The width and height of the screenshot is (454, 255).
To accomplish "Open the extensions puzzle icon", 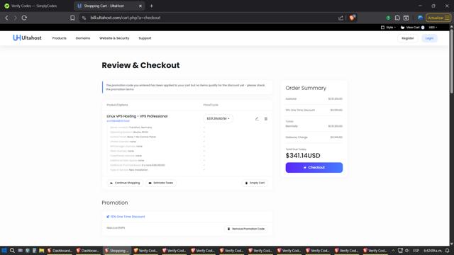I will (x=397, y=18).
